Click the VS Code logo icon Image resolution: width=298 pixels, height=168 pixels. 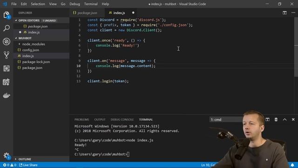[5, 4]
